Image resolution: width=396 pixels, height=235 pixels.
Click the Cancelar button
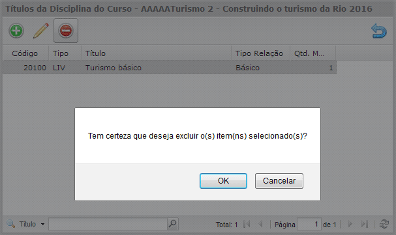click(279, 181)
